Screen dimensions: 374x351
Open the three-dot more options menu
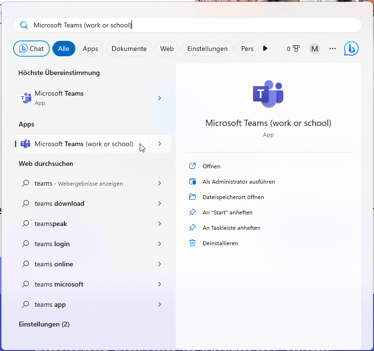[333, 49]
